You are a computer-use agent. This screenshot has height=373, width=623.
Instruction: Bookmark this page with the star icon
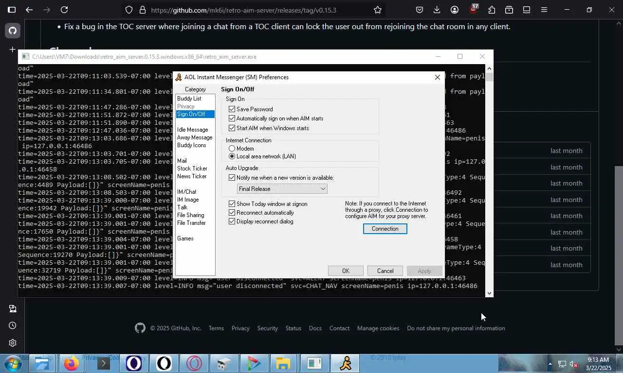(x=378, y=10)
